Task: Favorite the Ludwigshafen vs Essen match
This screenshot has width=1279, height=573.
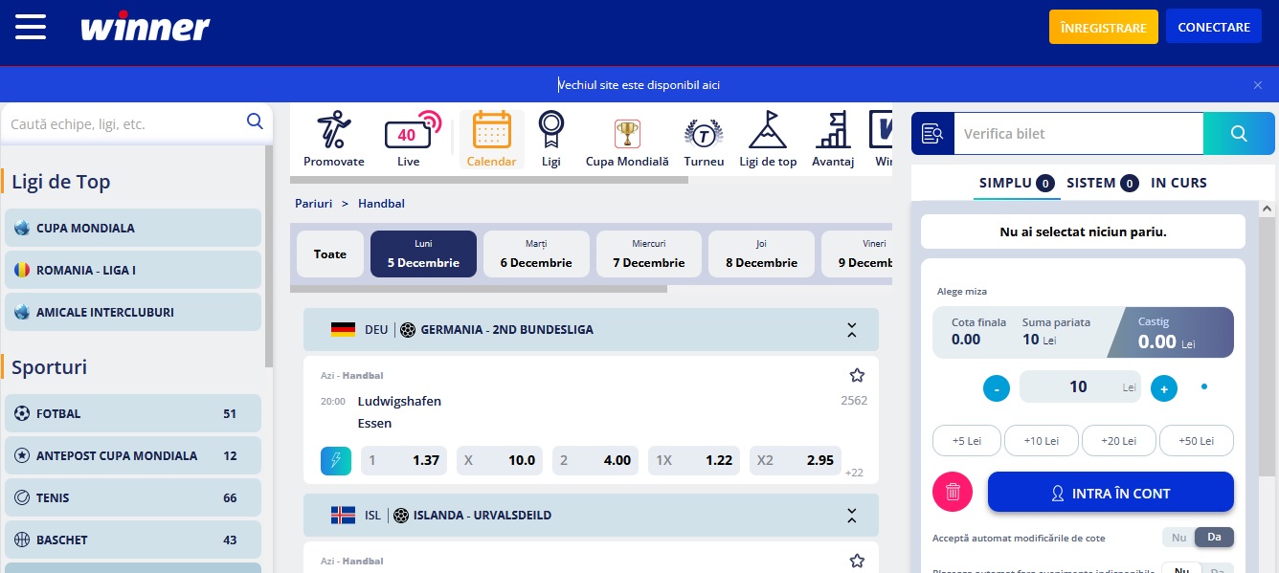Action: coord(857,375)
